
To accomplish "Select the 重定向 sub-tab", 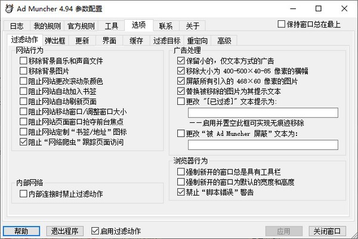I will click(197, 41).
